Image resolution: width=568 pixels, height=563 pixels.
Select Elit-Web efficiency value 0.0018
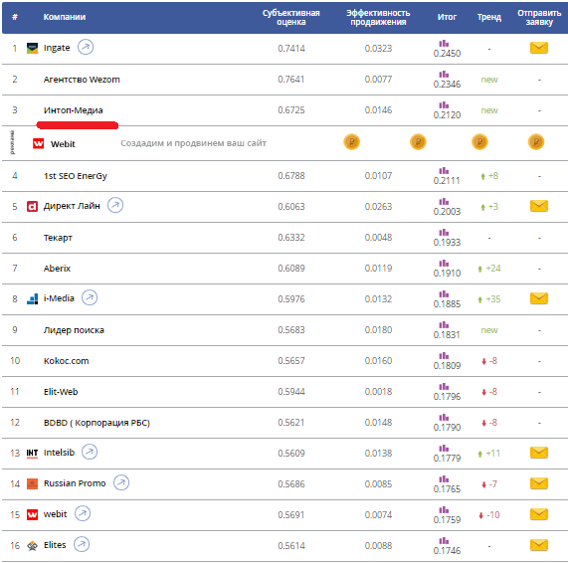click(x=378, y=392)
